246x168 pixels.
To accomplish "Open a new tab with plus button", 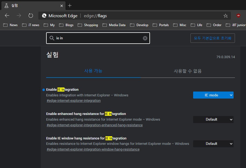I will pyautogui.click(x=70, y=6).
